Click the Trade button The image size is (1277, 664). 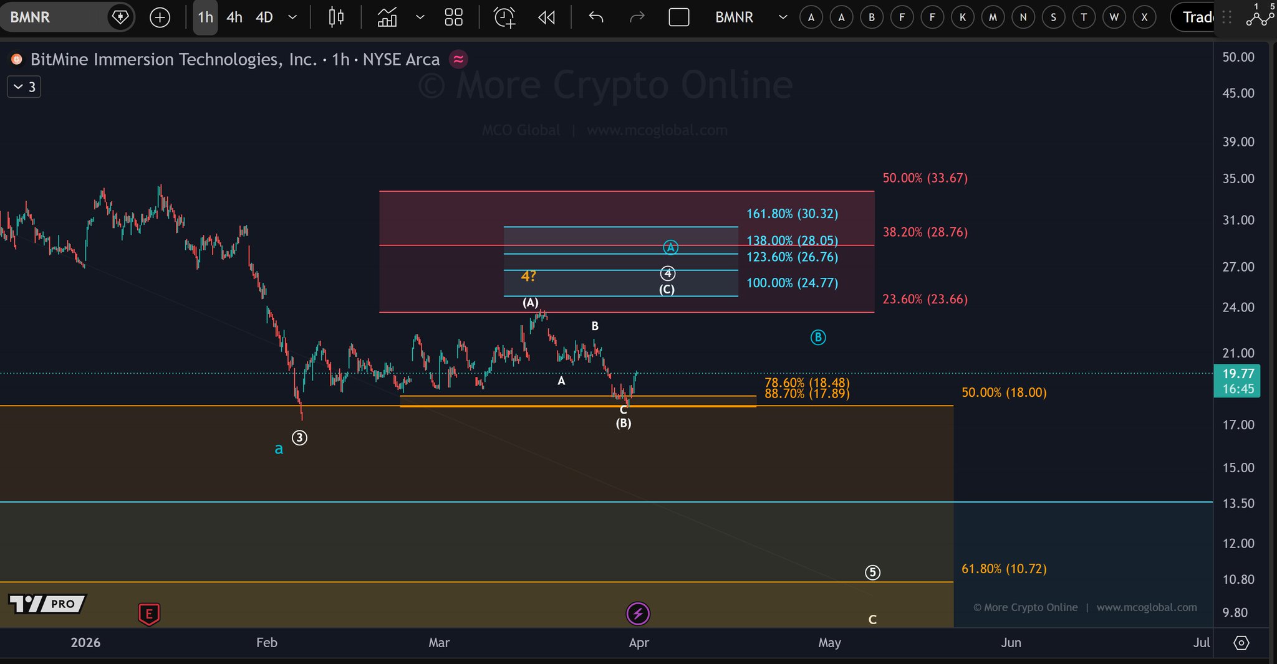(1197, 17)
